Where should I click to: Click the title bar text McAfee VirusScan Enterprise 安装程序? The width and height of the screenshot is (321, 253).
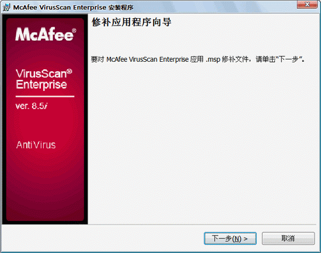pyautogui.click(x=74, y=8)
